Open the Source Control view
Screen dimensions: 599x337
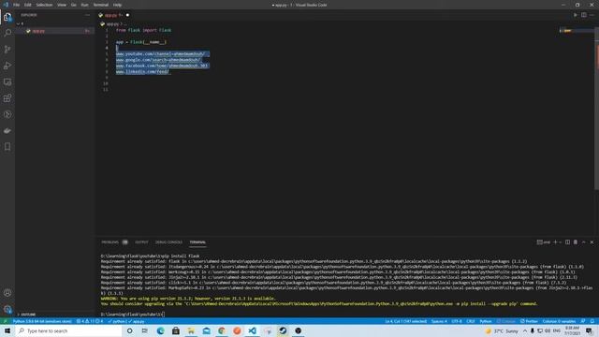tap(7, 50)
